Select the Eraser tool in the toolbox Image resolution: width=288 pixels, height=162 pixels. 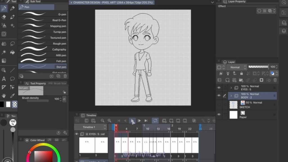pyautogui.click(x=4, y=17)
